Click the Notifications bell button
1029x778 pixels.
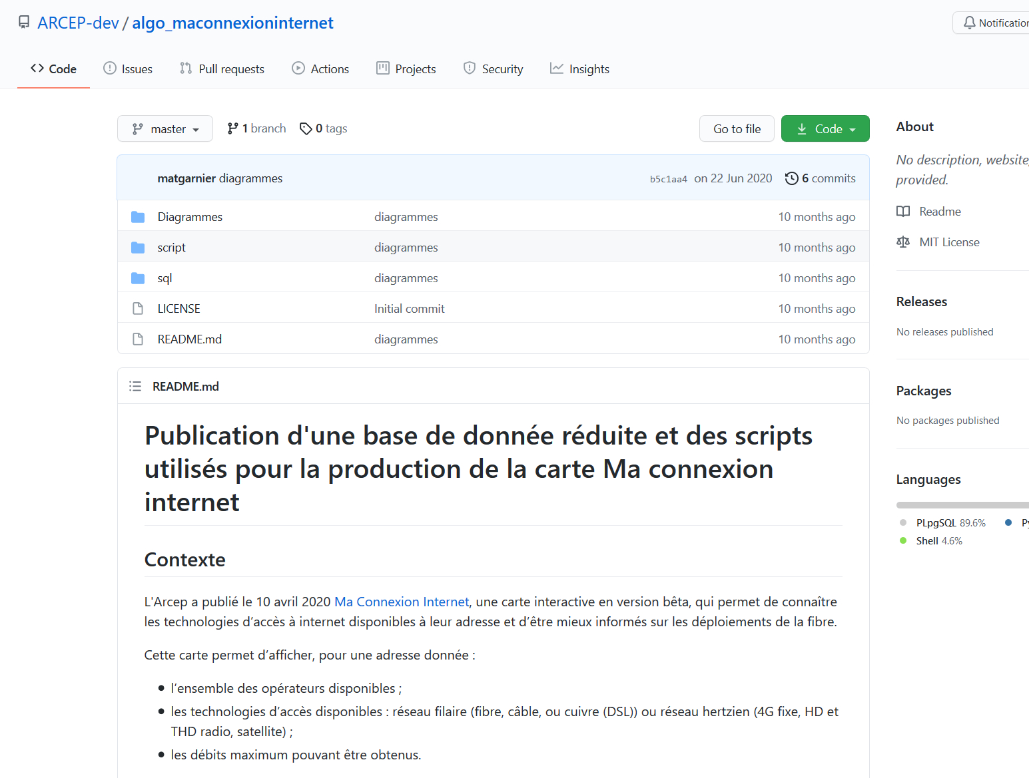(992, 23)
